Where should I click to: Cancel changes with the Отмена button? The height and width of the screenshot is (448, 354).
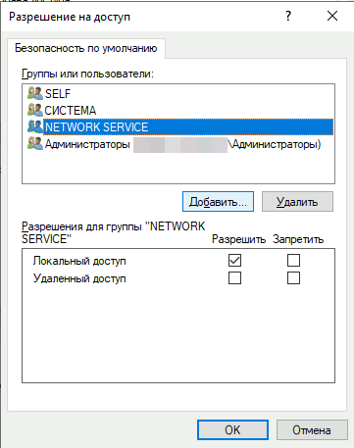click(x=312, y=430)
